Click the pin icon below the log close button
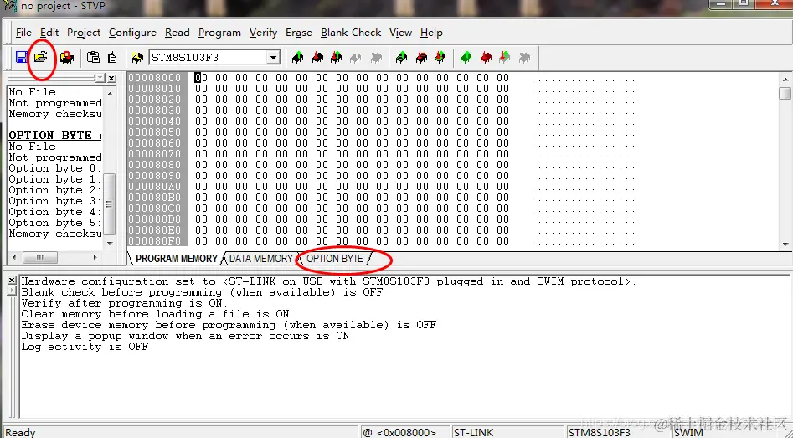 (x=12, y=291)
